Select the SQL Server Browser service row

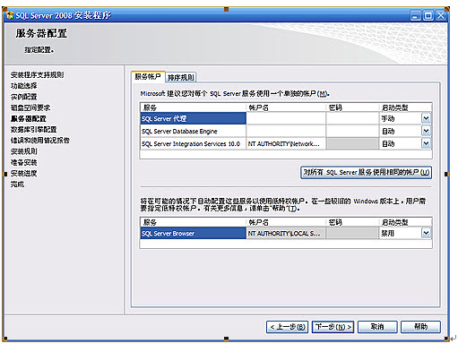(x=193, y=233)
